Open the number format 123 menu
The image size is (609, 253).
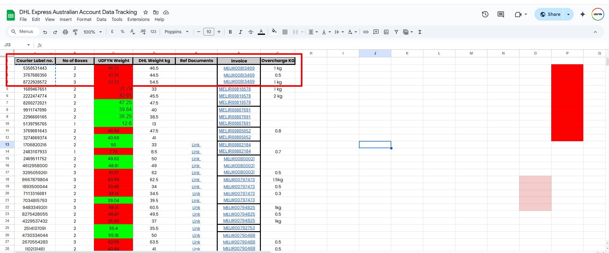point(153,32)
